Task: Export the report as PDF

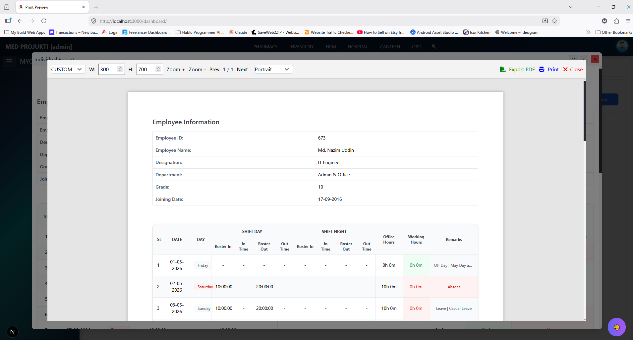Action: pyautogui.click(x=517, y=70)
